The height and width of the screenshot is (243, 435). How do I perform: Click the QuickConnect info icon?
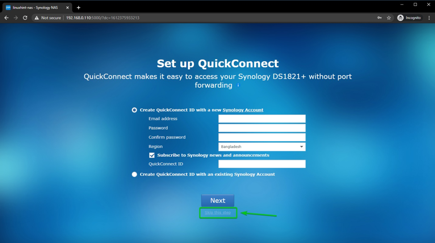pyautogui.click(x=238, y=85)
